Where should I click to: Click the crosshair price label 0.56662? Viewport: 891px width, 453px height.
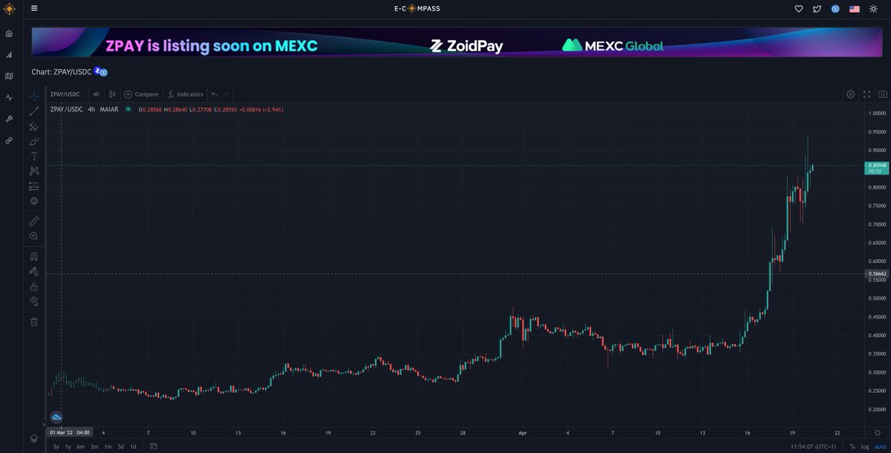(876, 273)
